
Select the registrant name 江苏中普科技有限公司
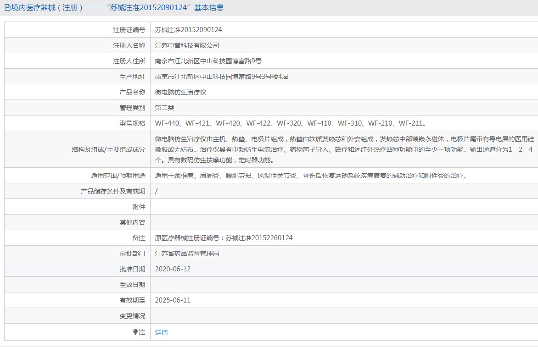pyautogui.click(x=187, y=45)
